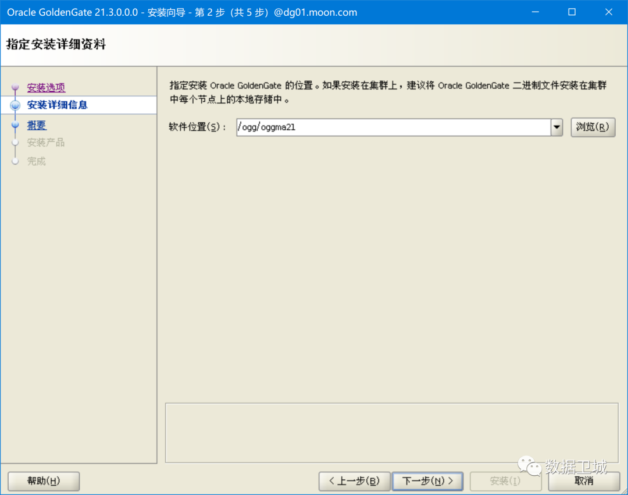This screenshot has height=495, width=628.
Task: Click the empty message area at the bottom
Action: [392, 433]
